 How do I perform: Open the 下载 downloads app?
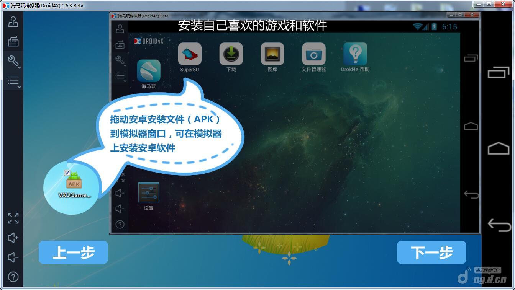coord(231,54)
